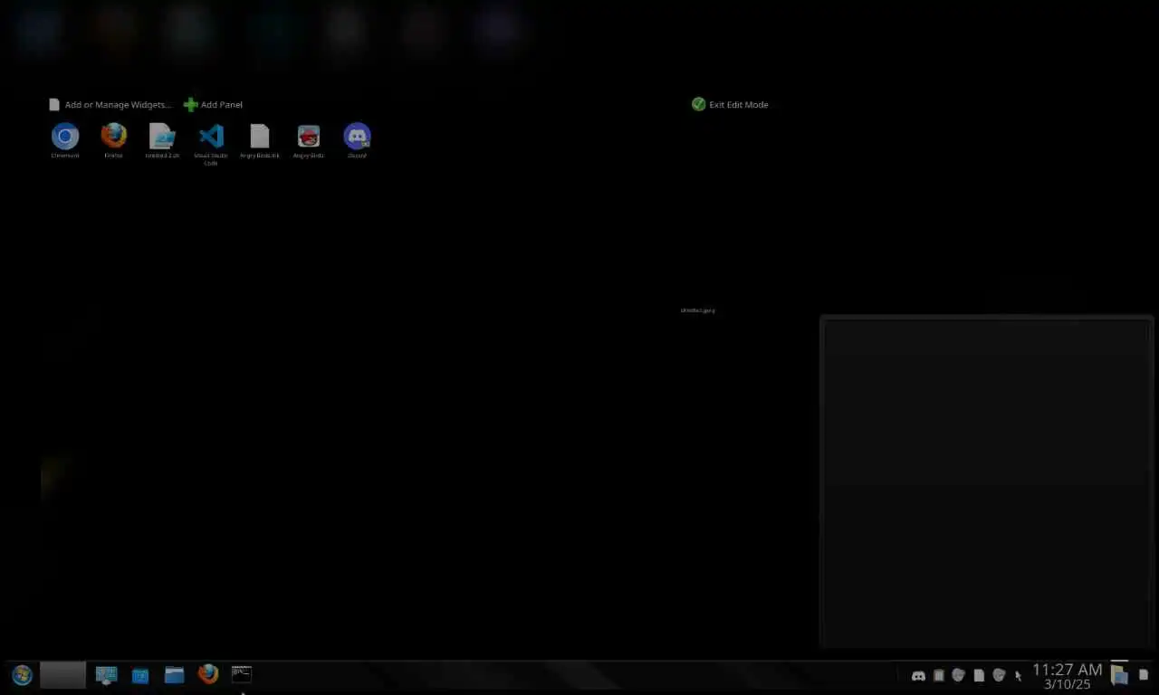Launch Firefox from the desktop icons
1159x695 pixels.
[x=113, y=137]
